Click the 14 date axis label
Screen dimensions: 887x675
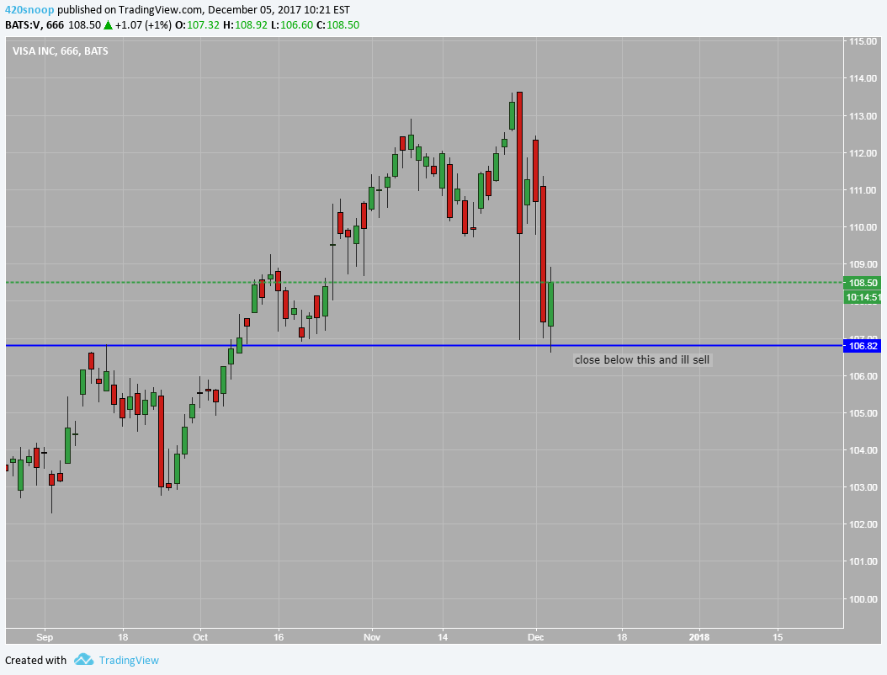click(x=443, y=637)
